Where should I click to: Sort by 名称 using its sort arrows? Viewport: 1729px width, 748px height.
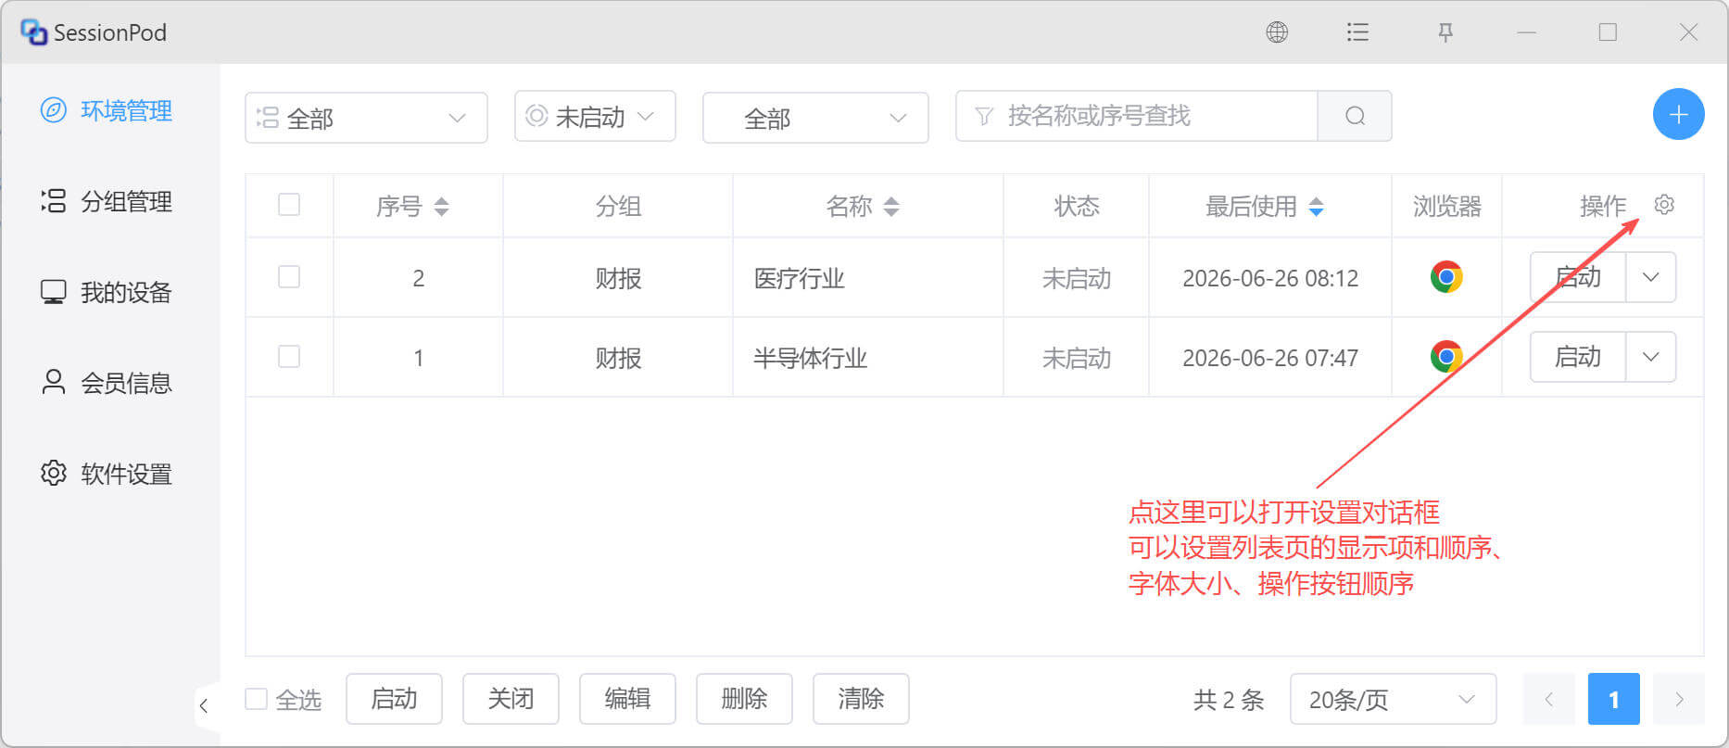[x=891, y=206]
